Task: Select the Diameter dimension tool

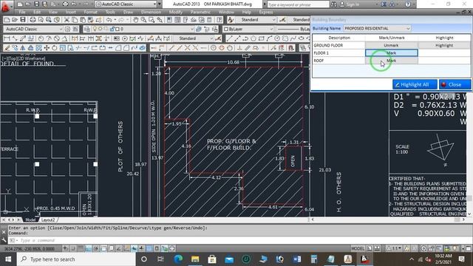Action: tap(57, 38)
